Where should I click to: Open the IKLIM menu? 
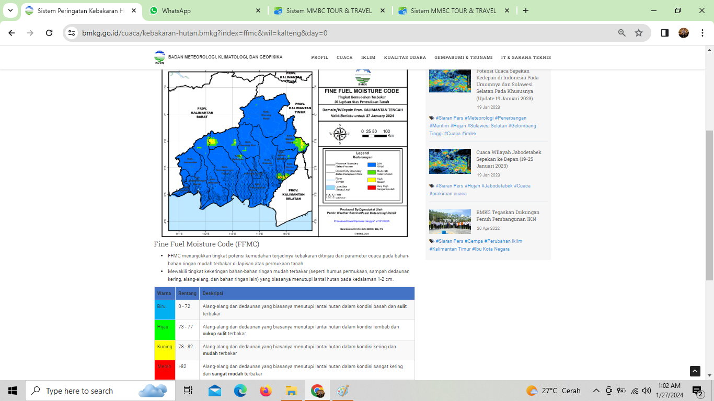(x=368, y=57)
